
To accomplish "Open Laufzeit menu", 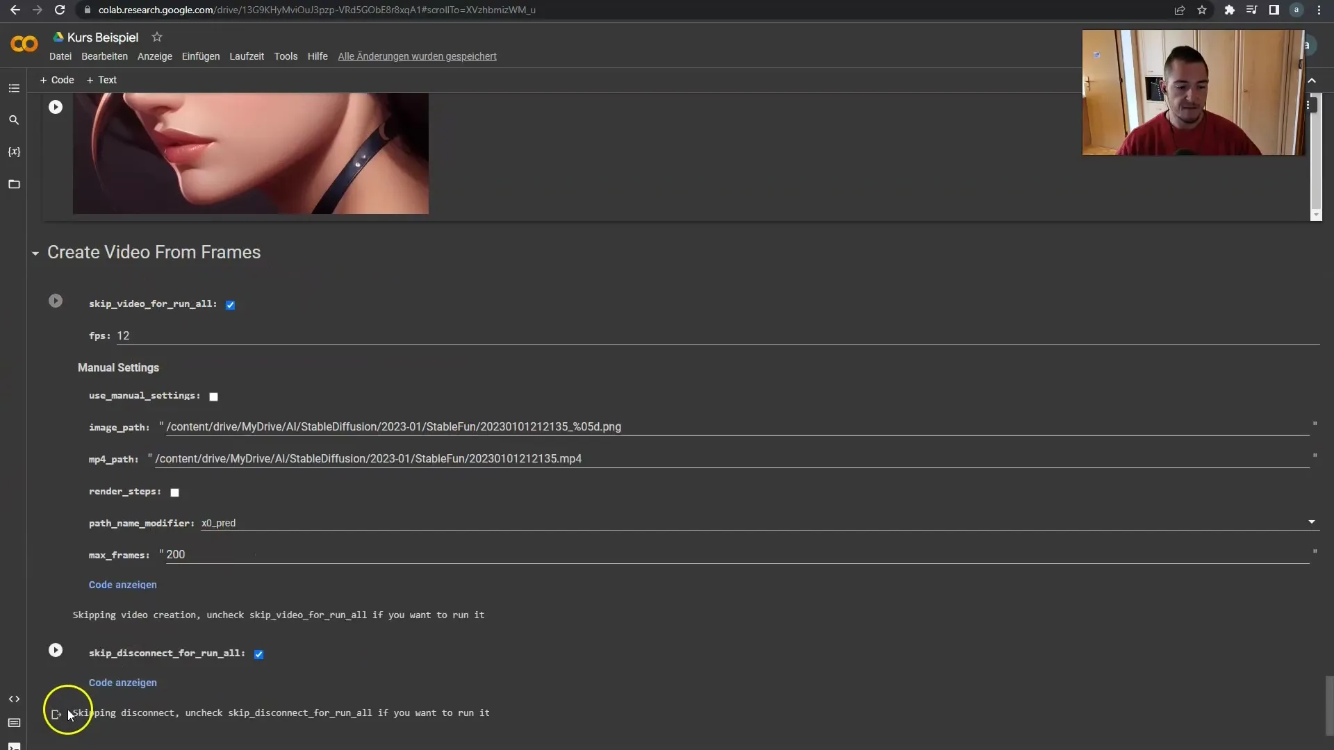I will [247, 56].
